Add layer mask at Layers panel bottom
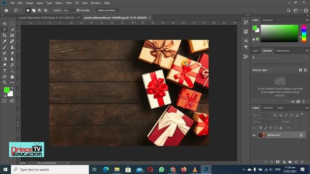This screenshot has height=174, width=310. (x=278, y=162)
